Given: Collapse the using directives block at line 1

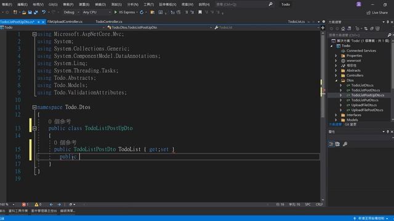Looking at the screenshot, I should coord(34,34).
